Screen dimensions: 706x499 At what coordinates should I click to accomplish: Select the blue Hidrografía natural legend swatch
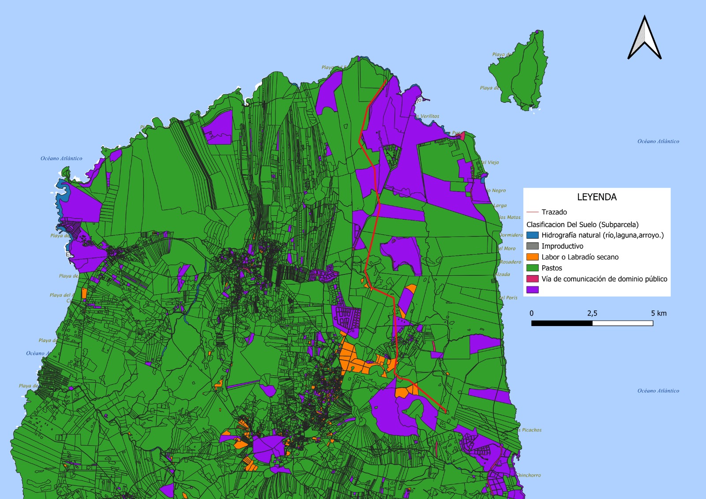[x=533, y=235]
